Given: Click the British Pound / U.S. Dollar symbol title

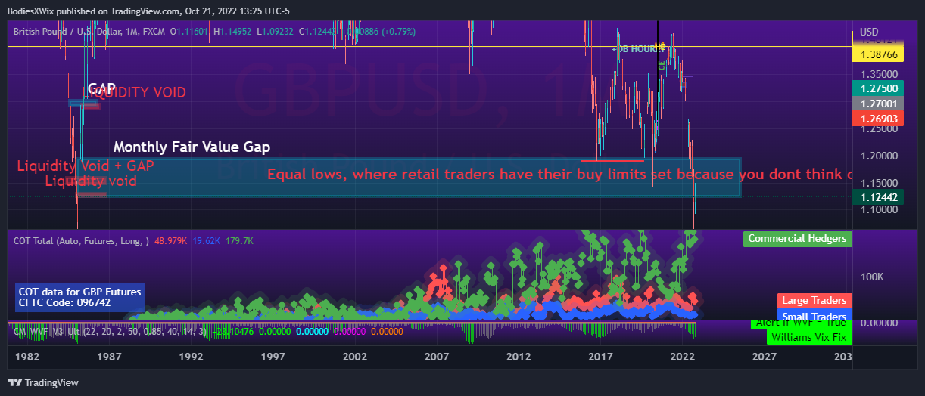Looking at the screenshot, I should click(76, 32).
